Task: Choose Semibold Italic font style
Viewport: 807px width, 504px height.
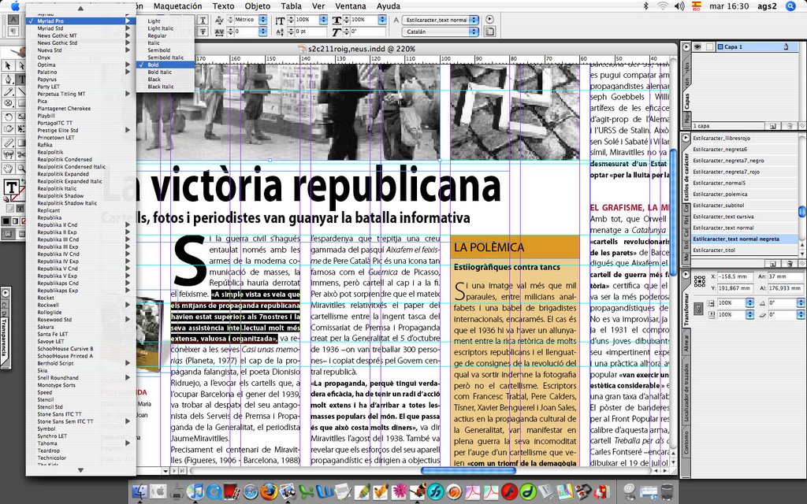Action: point(165,57)
